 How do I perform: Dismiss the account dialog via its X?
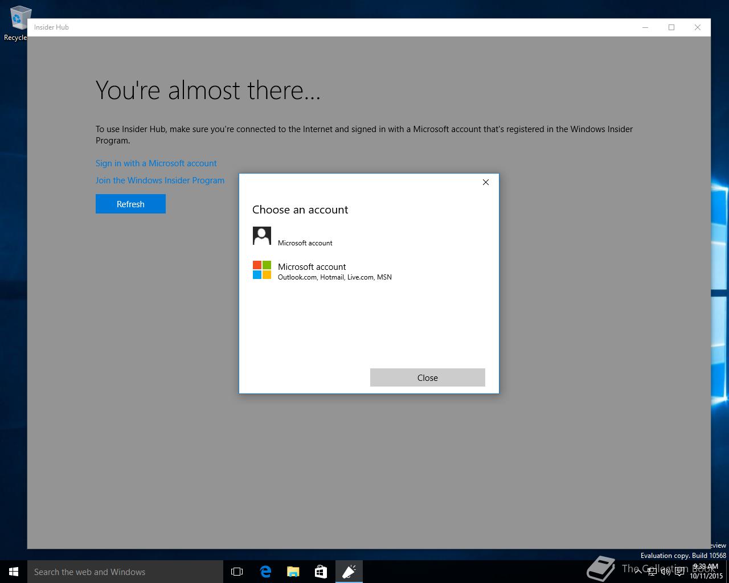point(486,182)
